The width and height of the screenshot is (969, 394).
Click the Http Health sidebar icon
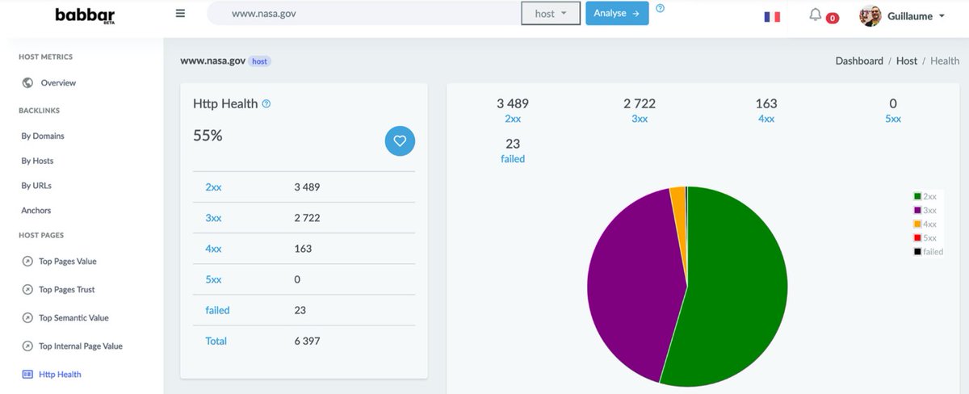coord(27,375)
